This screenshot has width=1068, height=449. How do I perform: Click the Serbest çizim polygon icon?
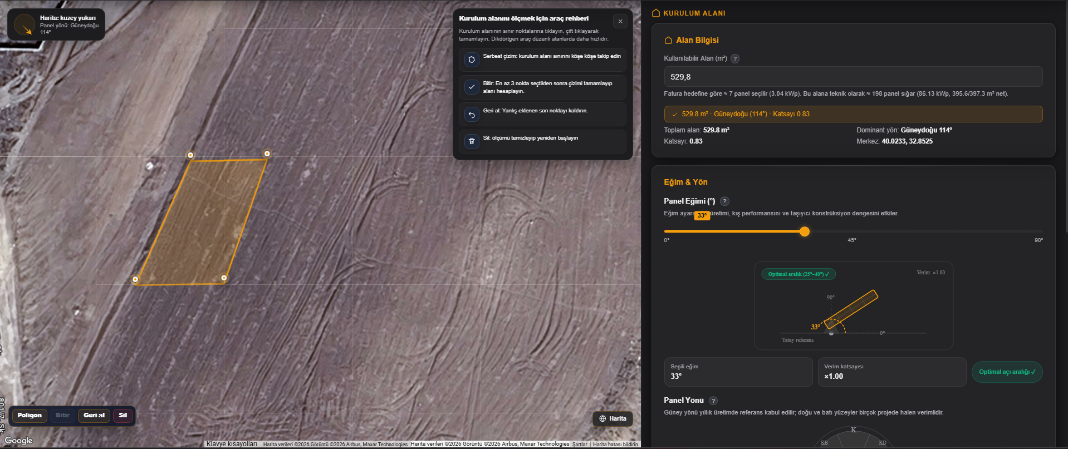tap(472, 60)
